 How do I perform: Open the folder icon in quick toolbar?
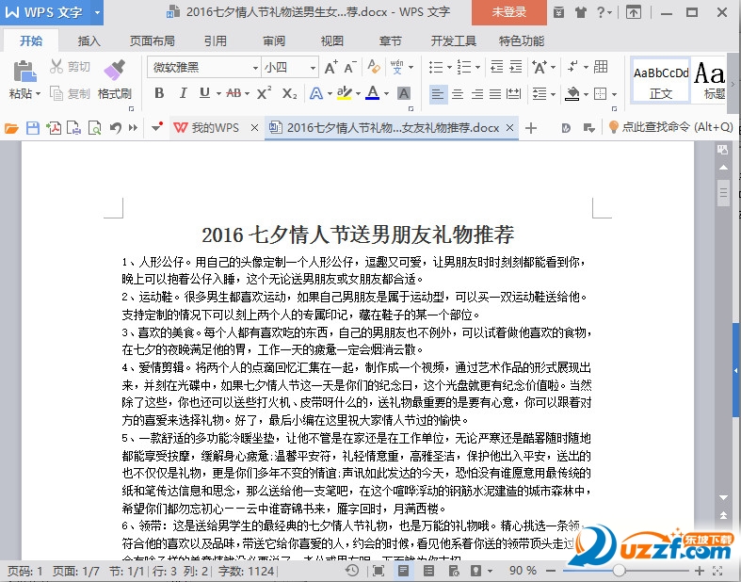pyautogui.click(x=11, y=128)
